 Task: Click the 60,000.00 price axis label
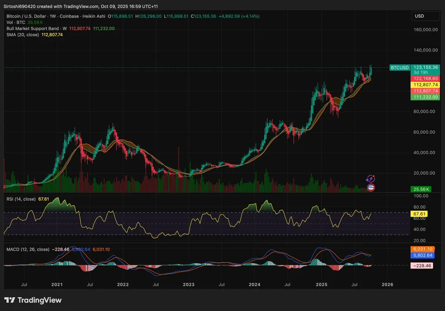424,132
